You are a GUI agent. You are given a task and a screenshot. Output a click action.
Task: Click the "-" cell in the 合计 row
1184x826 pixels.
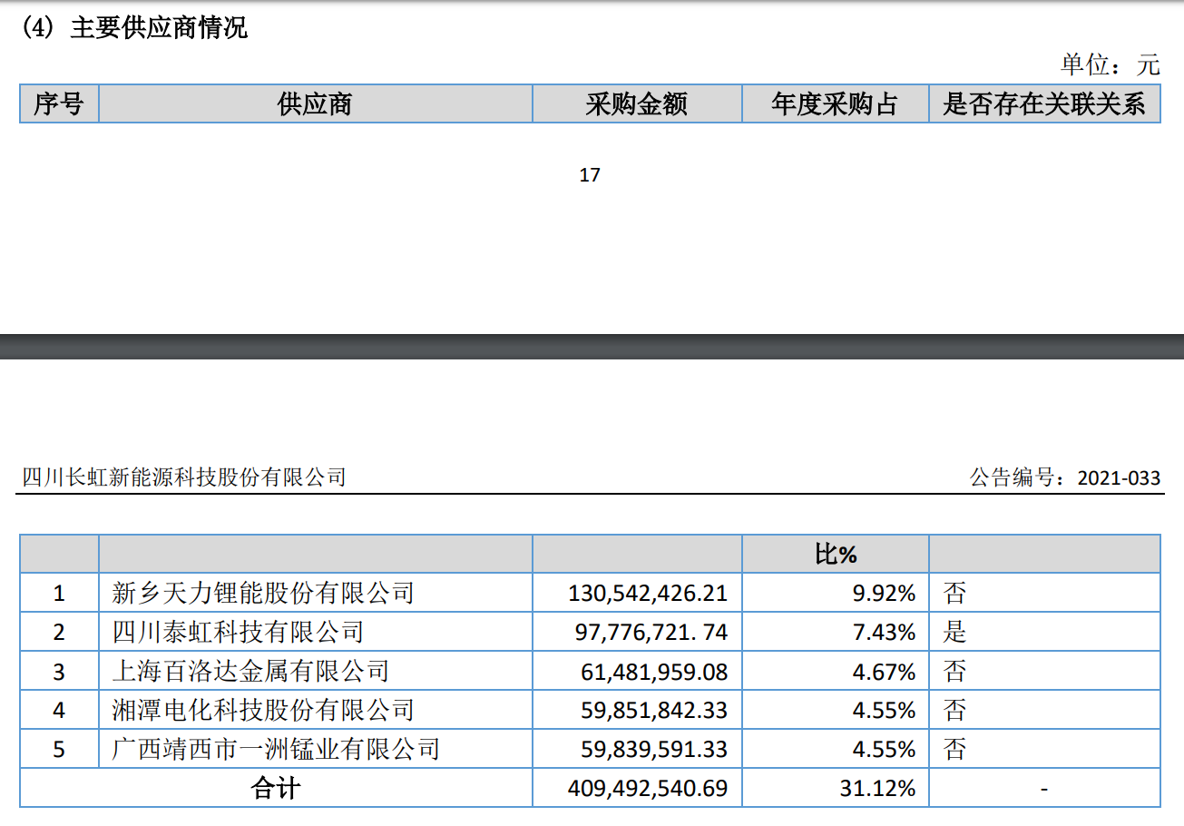click(x=1044, y=790)
